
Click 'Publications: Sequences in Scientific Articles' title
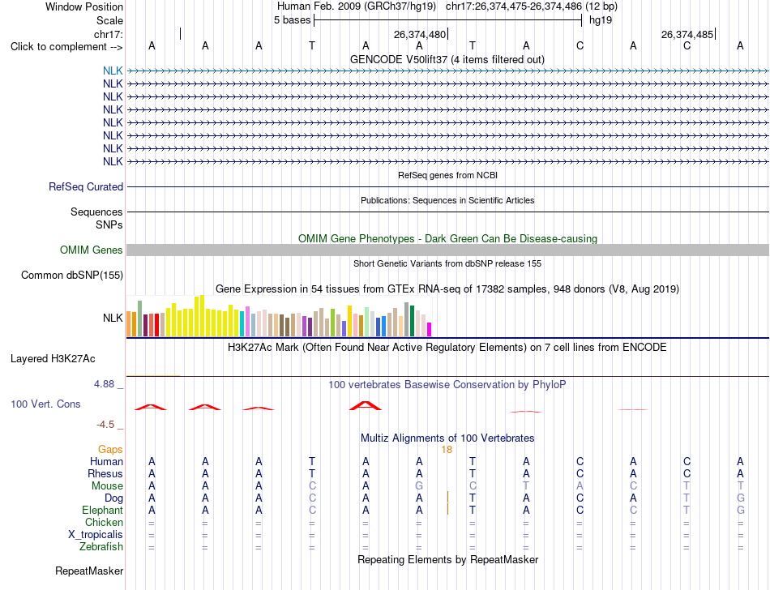click(x=447, y=200)
